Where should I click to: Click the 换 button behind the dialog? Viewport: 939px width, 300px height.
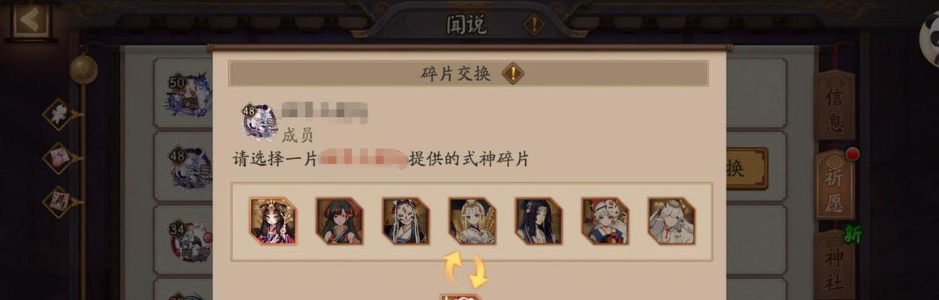745,169
